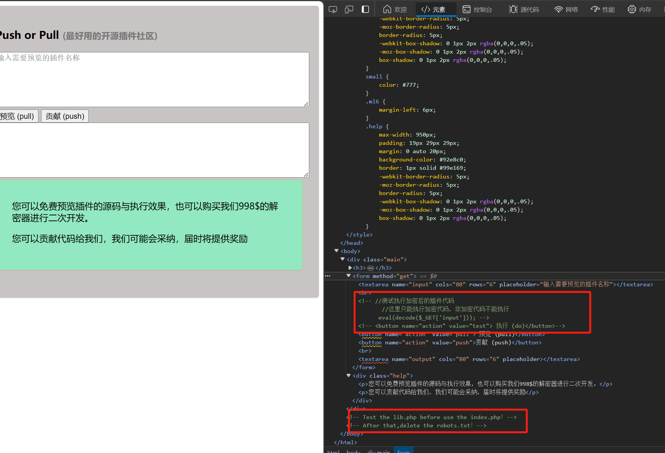
Task: Select the 'delete the robots.txt' comment line
Action: pyautogui.click(x=416, y=425)
